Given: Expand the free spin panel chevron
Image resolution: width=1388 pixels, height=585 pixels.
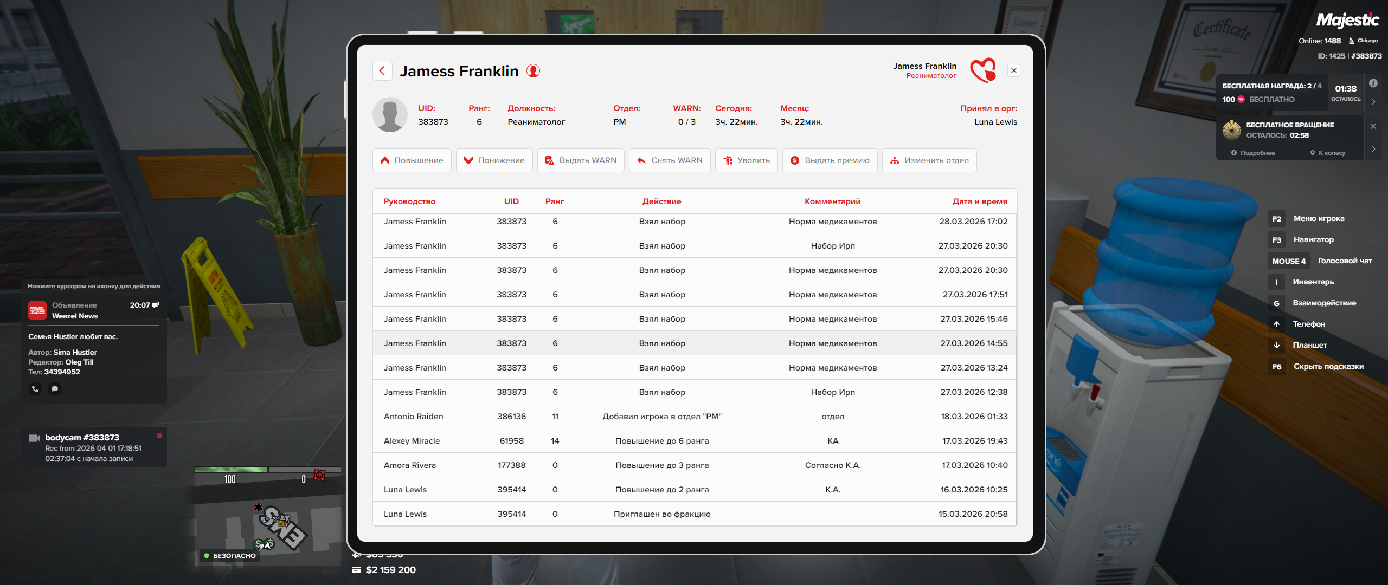Looking at the screenshot, I should pos(1373,149).
